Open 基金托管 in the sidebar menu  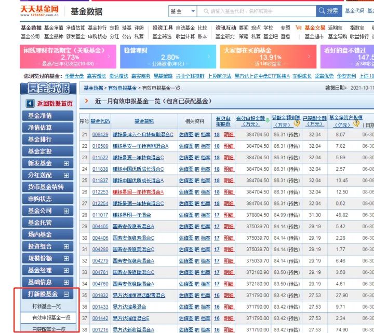[x=48, y=223]
